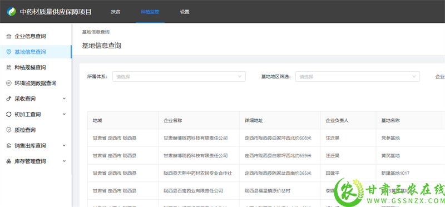Click the 基地信息查询 breadcrumb link
The width and height of the screenshot is (445, 207).
point(96,32)
